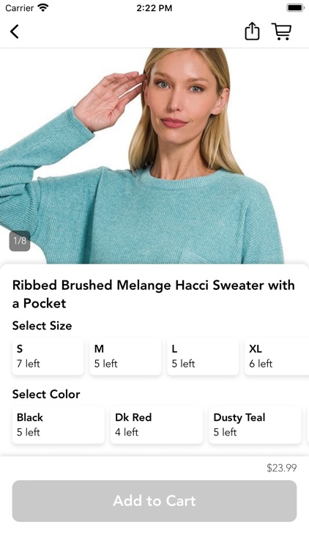Pick the Black color option
Image resolution: width=309 pixels, height=549 pixels.
(x=58, y=425)
